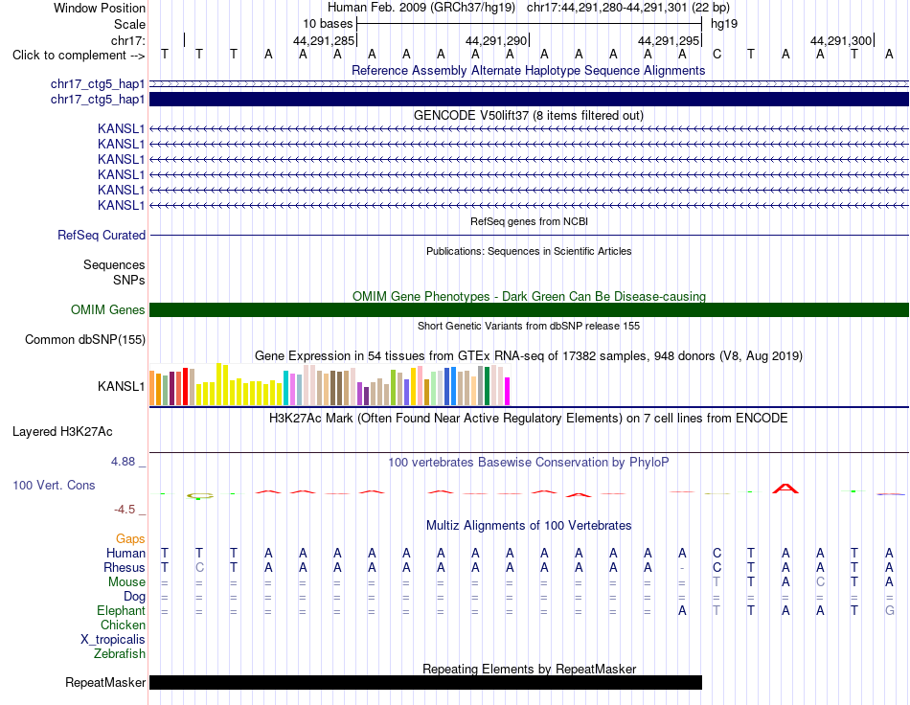This screenshot has height=705, width=910.
Task: Click the H3K27Ac Mark track title
Action: coord(529,419)
